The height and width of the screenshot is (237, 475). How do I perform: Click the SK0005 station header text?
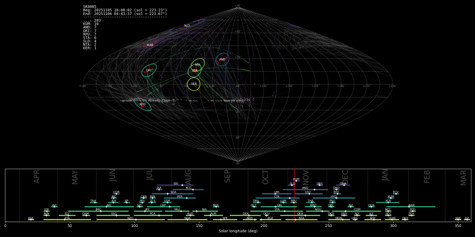90,7
